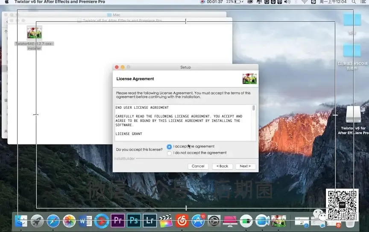The height and width of the screenshot is (232, 369).
Task: Click the END USER LICENSE AGREEMENT text line
Action: tap(142, 107)
